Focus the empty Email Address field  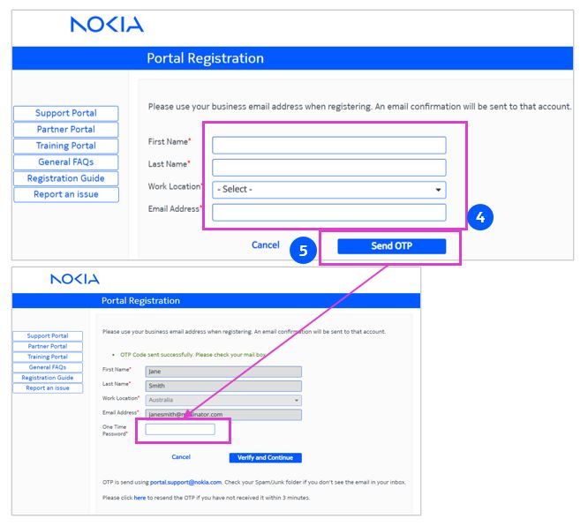(328, 212)
